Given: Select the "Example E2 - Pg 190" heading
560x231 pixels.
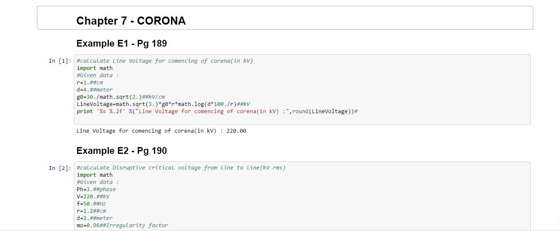Looking at the screenshot, I should point(121,151).
